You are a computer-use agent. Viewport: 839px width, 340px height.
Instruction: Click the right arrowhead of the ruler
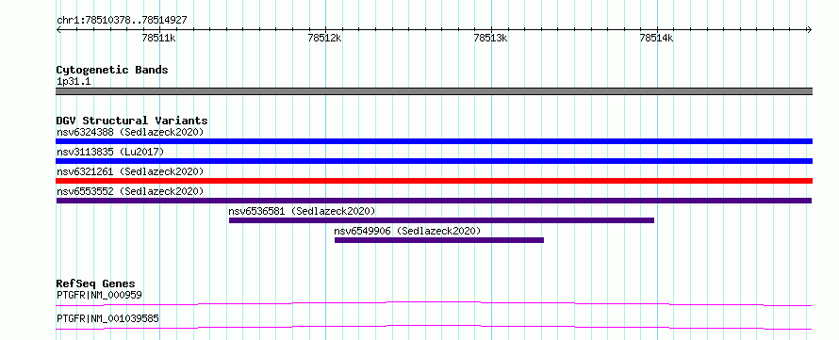(x=810, y=29)
